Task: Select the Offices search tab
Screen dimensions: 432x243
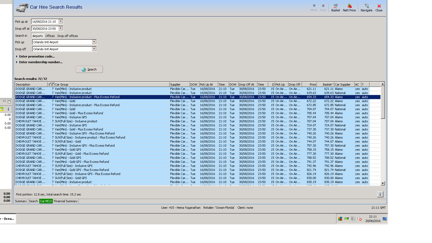Action: (x=50, y=36)
